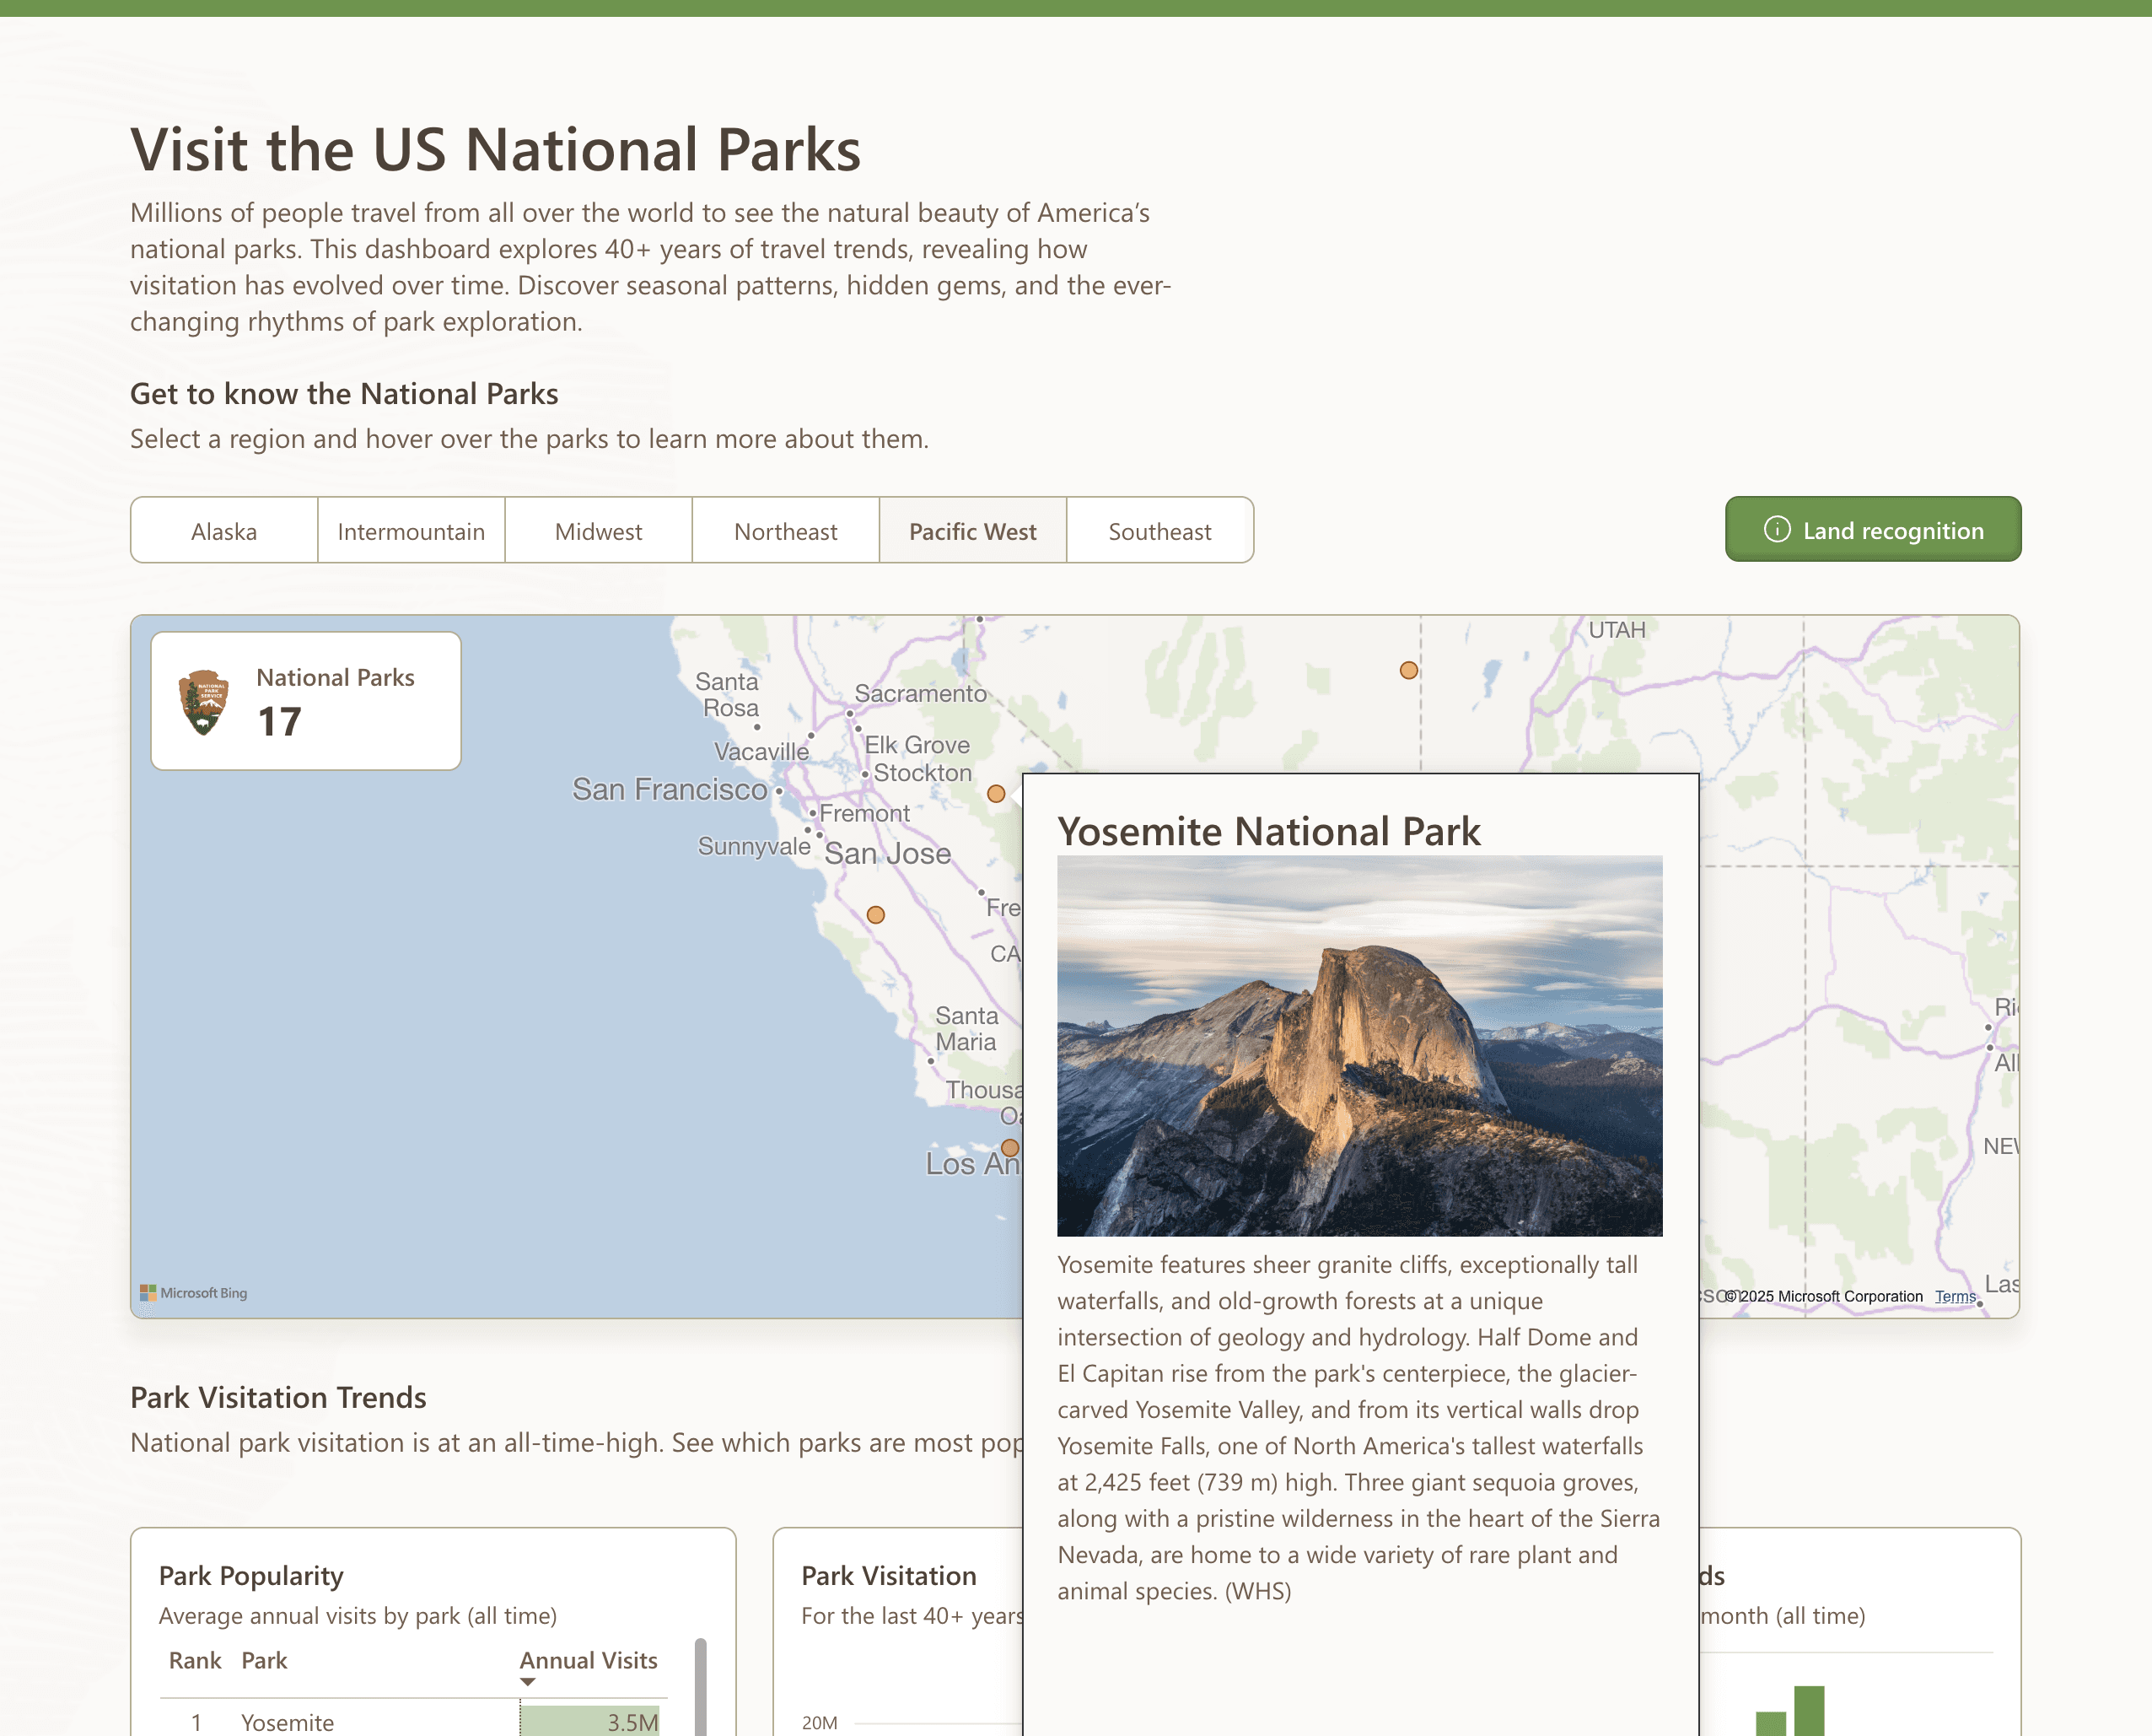Sort by Annual Visits column header
This screenshot has height=1736, width=2152.
click(x=588, y=1660)
